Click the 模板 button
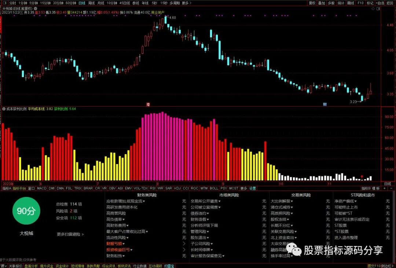 coord(376,188)
